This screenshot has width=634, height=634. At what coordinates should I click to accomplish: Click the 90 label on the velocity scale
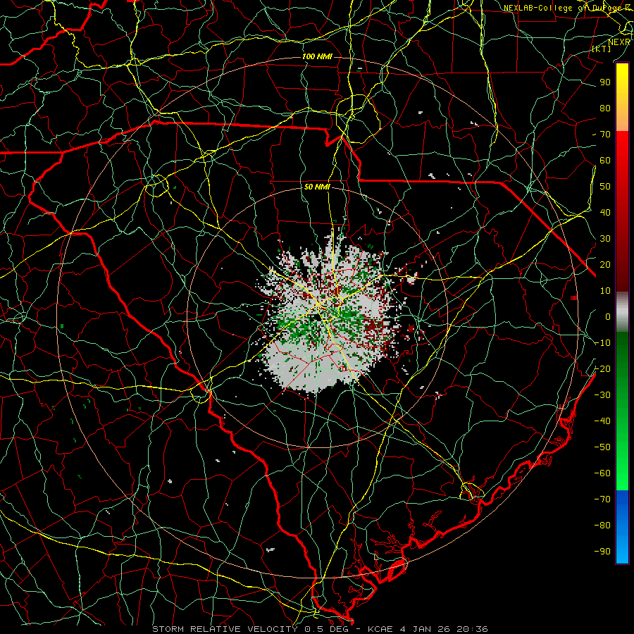(x=605, y=82)
